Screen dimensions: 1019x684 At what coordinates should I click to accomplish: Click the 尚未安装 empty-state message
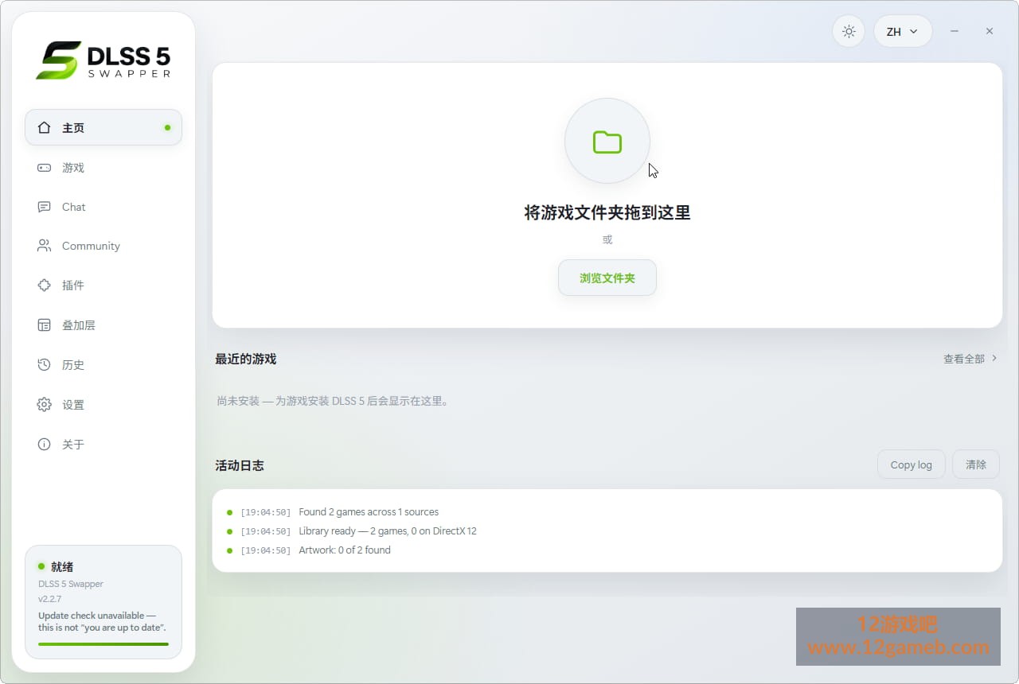pyautogui.click(x=334, y=401)
